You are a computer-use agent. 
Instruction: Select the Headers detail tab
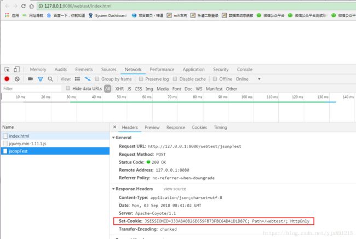pos(130,128)
